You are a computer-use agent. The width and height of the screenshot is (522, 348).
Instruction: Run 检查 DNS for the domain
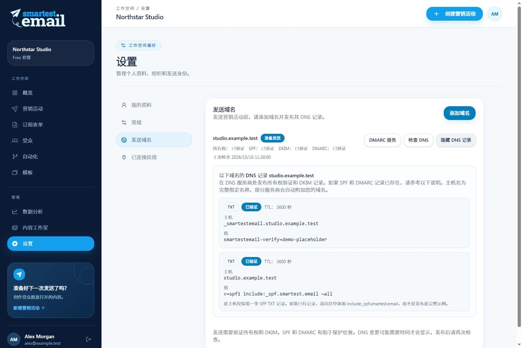[418, 140]
